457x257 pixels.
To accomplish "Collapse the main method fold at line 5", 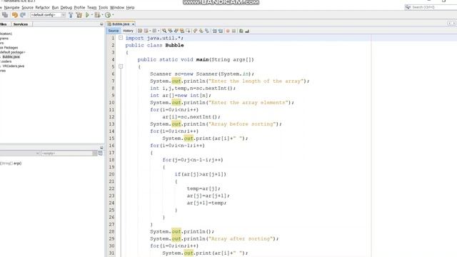I will 121,66.
